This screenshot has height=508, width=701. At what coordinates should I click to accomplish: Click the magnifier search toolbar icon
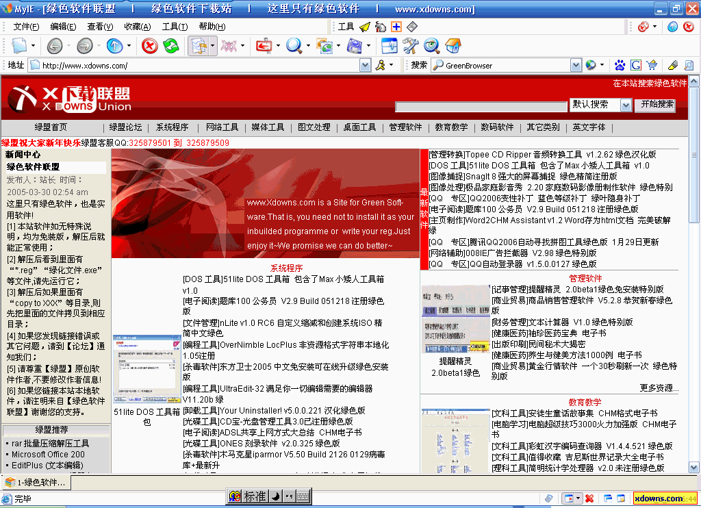point(294,46)
